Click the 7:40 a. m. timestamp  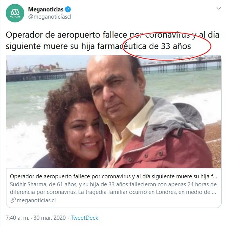pyautogui.click(x=17, y=218)
